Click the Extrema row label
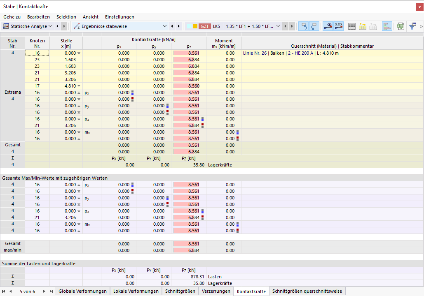 point(13,92)
